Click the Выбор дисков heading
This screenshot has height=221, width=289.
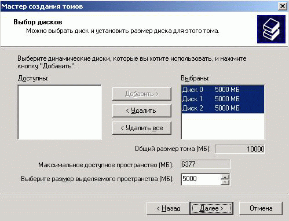point(38,22)
